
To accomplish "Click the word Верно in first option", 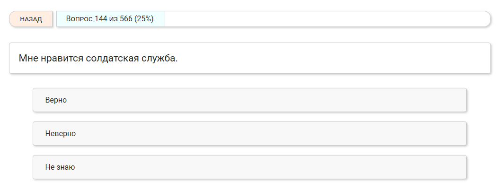I will tap(56, 100).
